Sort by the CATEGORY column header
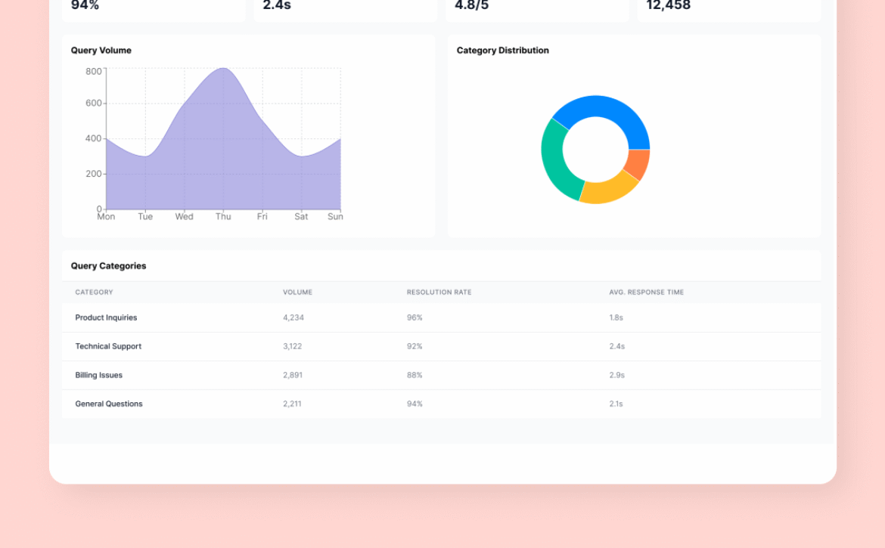Screen dimensions: 885x548 click(x=94, y=293)
